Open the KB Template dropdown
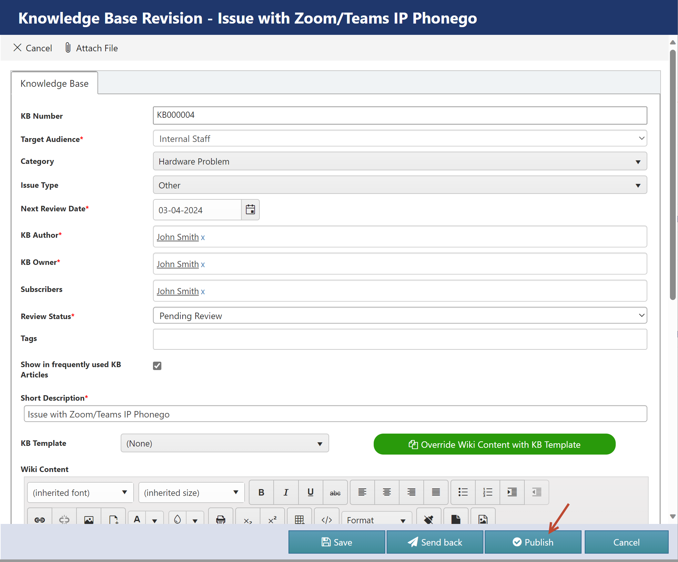Image resolution: width=678 pixels, height=562 pixels. [225, 443]
